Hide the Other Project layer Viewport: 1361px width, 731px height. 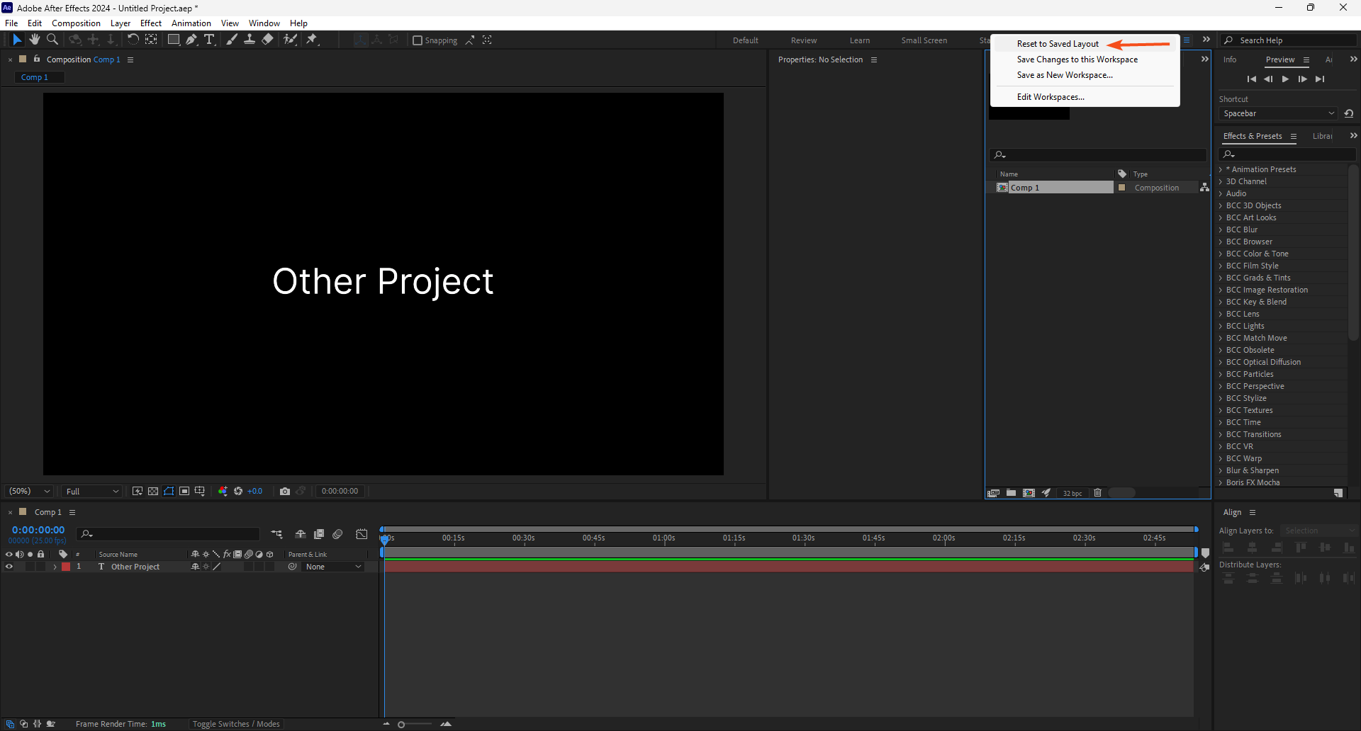click(x=9, y=567)
